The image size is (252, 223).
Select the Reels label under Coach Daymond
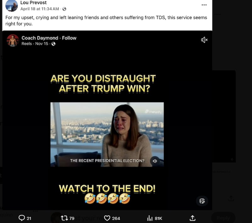[x=26, y=44]
